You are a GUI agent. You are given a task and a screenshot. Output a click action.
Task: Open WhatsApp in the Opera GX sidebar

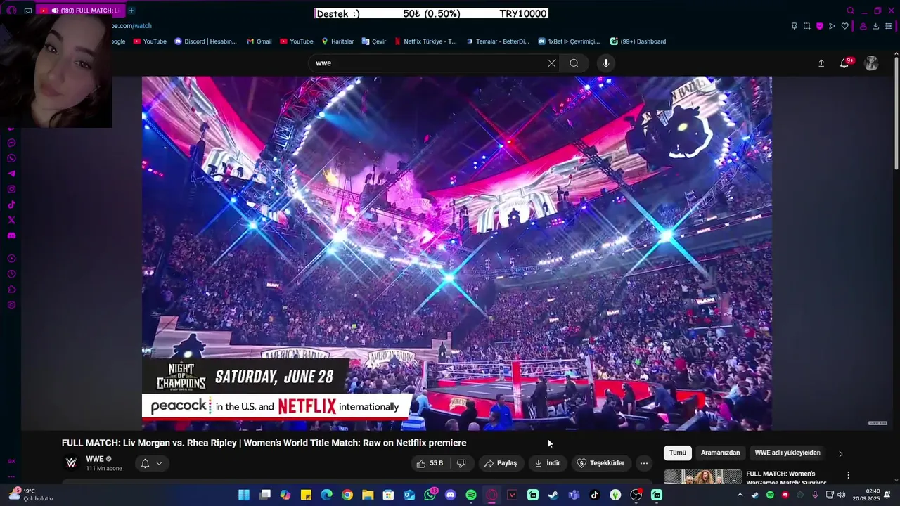[11, 158]
